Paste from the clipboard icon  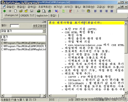(89, 11)
